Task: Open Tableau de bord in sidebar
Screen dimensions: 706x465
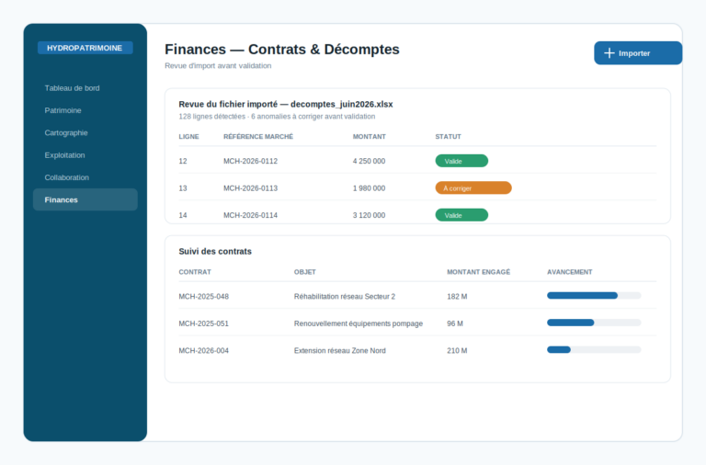Action: (x=72, y=88)
